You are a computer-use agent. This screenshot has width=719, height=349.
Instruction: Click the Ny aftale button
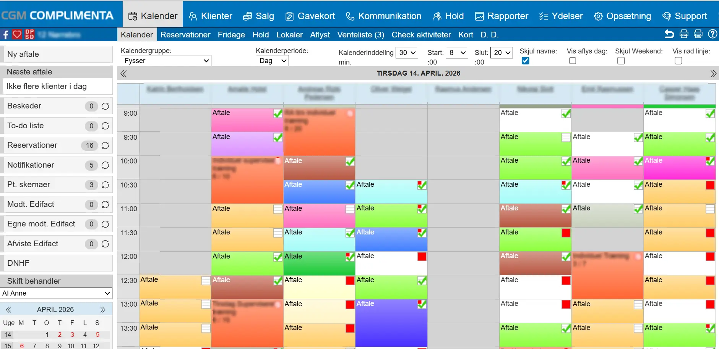[57, 54]
